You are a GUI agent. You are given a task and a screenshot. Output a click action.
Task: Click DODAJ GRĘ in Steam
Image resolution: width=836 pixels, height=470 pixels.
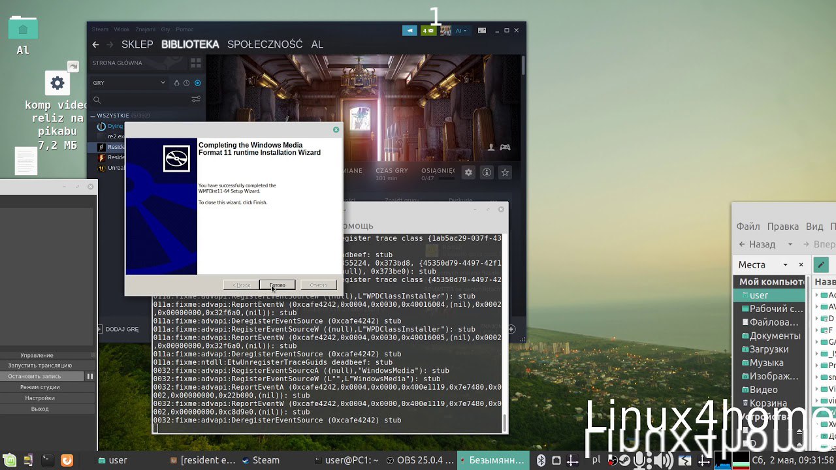(118, 330)
